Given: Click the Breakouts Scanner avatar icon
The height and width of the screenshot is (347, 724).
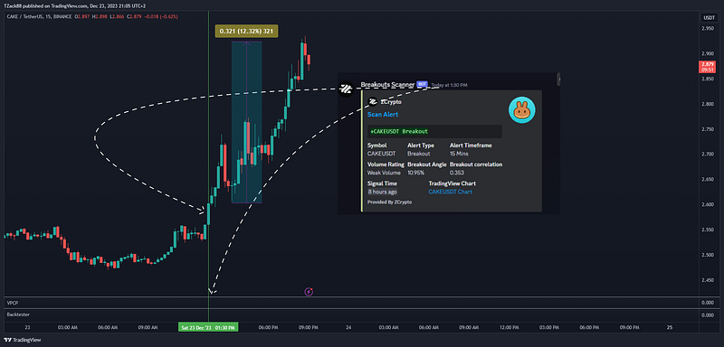Looking at the screenshot, I should click(346, 89).
